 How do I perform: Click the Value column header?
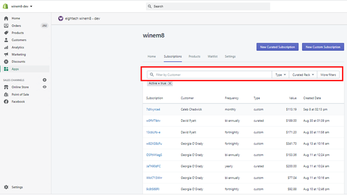tap(293, 98)
